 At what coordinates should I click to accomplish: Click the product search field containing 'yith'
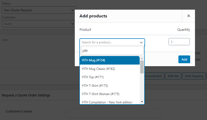pos(112,51)
